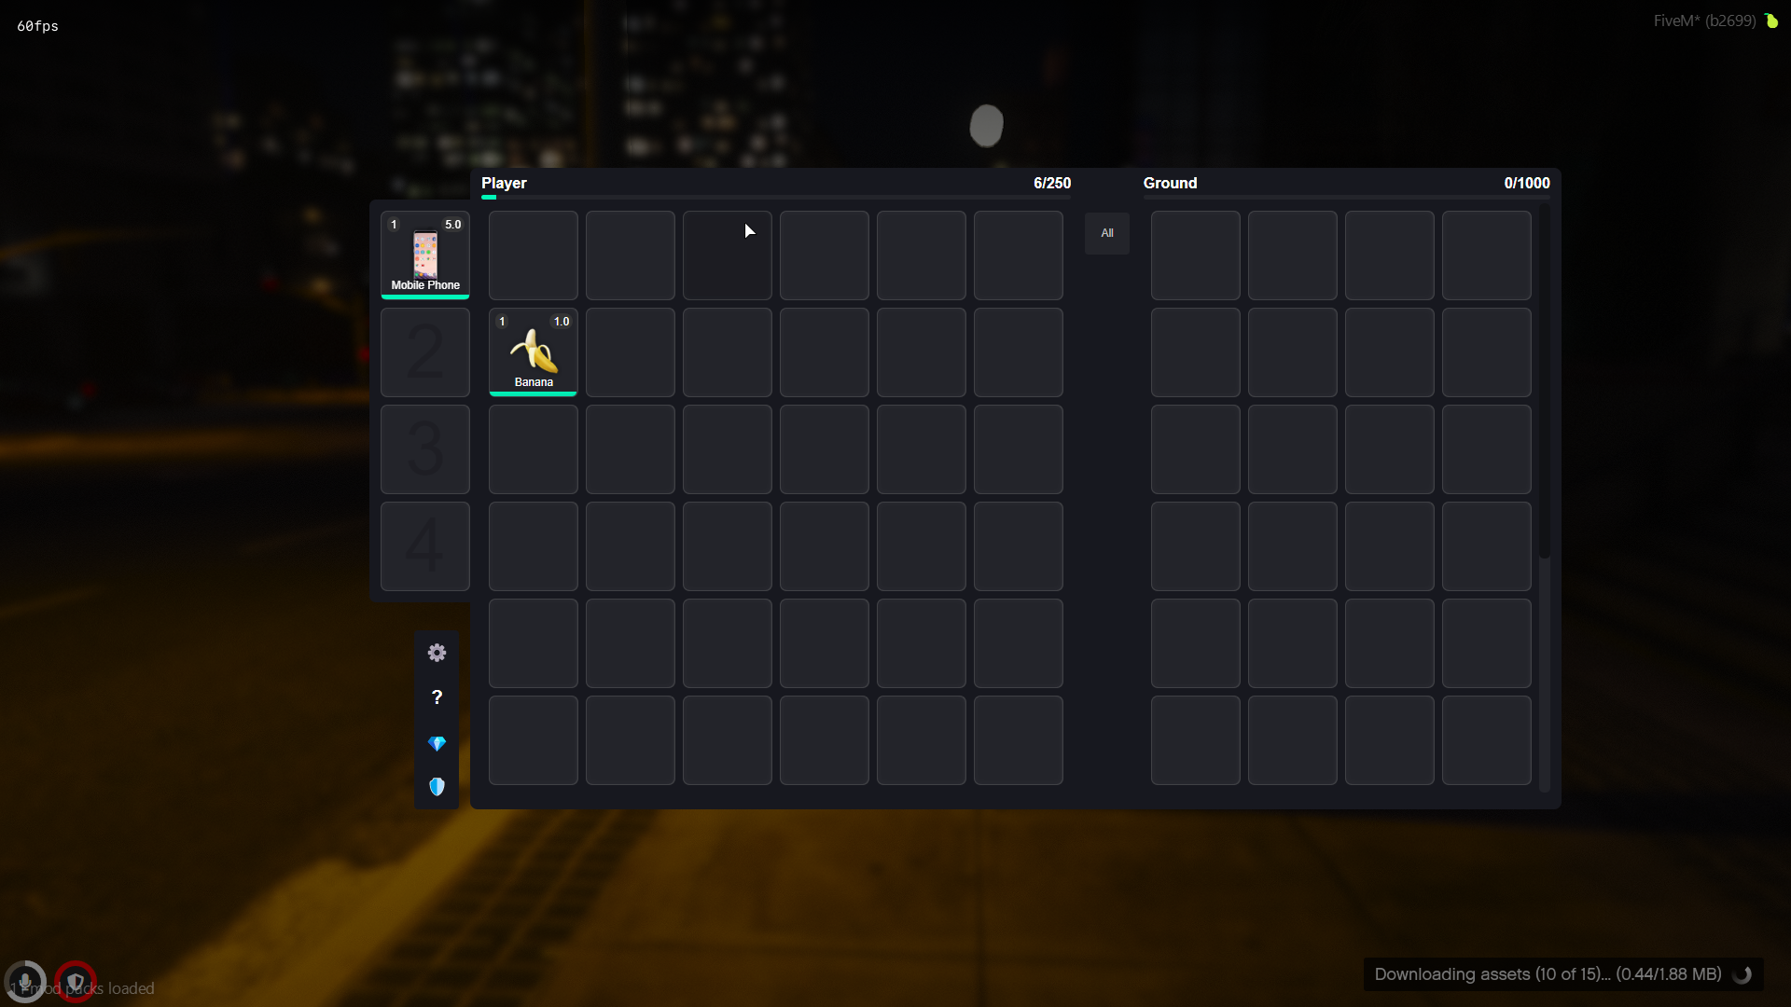
Task: Click the 60fps counter text
Action: pos(37,26)
